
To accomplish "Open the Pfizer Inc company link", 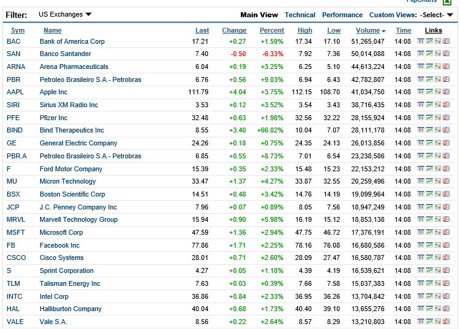I will click(x=54, y=118).
